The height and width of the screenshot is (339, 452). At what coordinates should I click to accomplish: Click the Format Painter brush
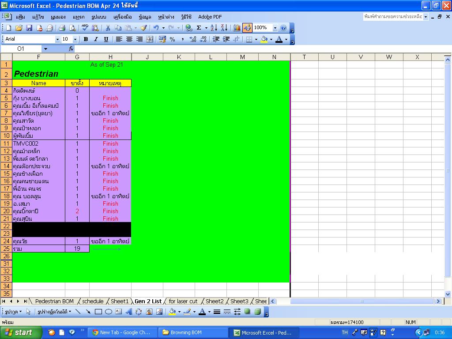click(x=144, y=28)
